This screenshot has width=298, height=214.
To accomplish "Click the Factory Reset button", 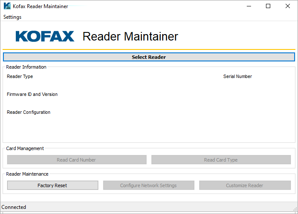I will pos(53,185).
